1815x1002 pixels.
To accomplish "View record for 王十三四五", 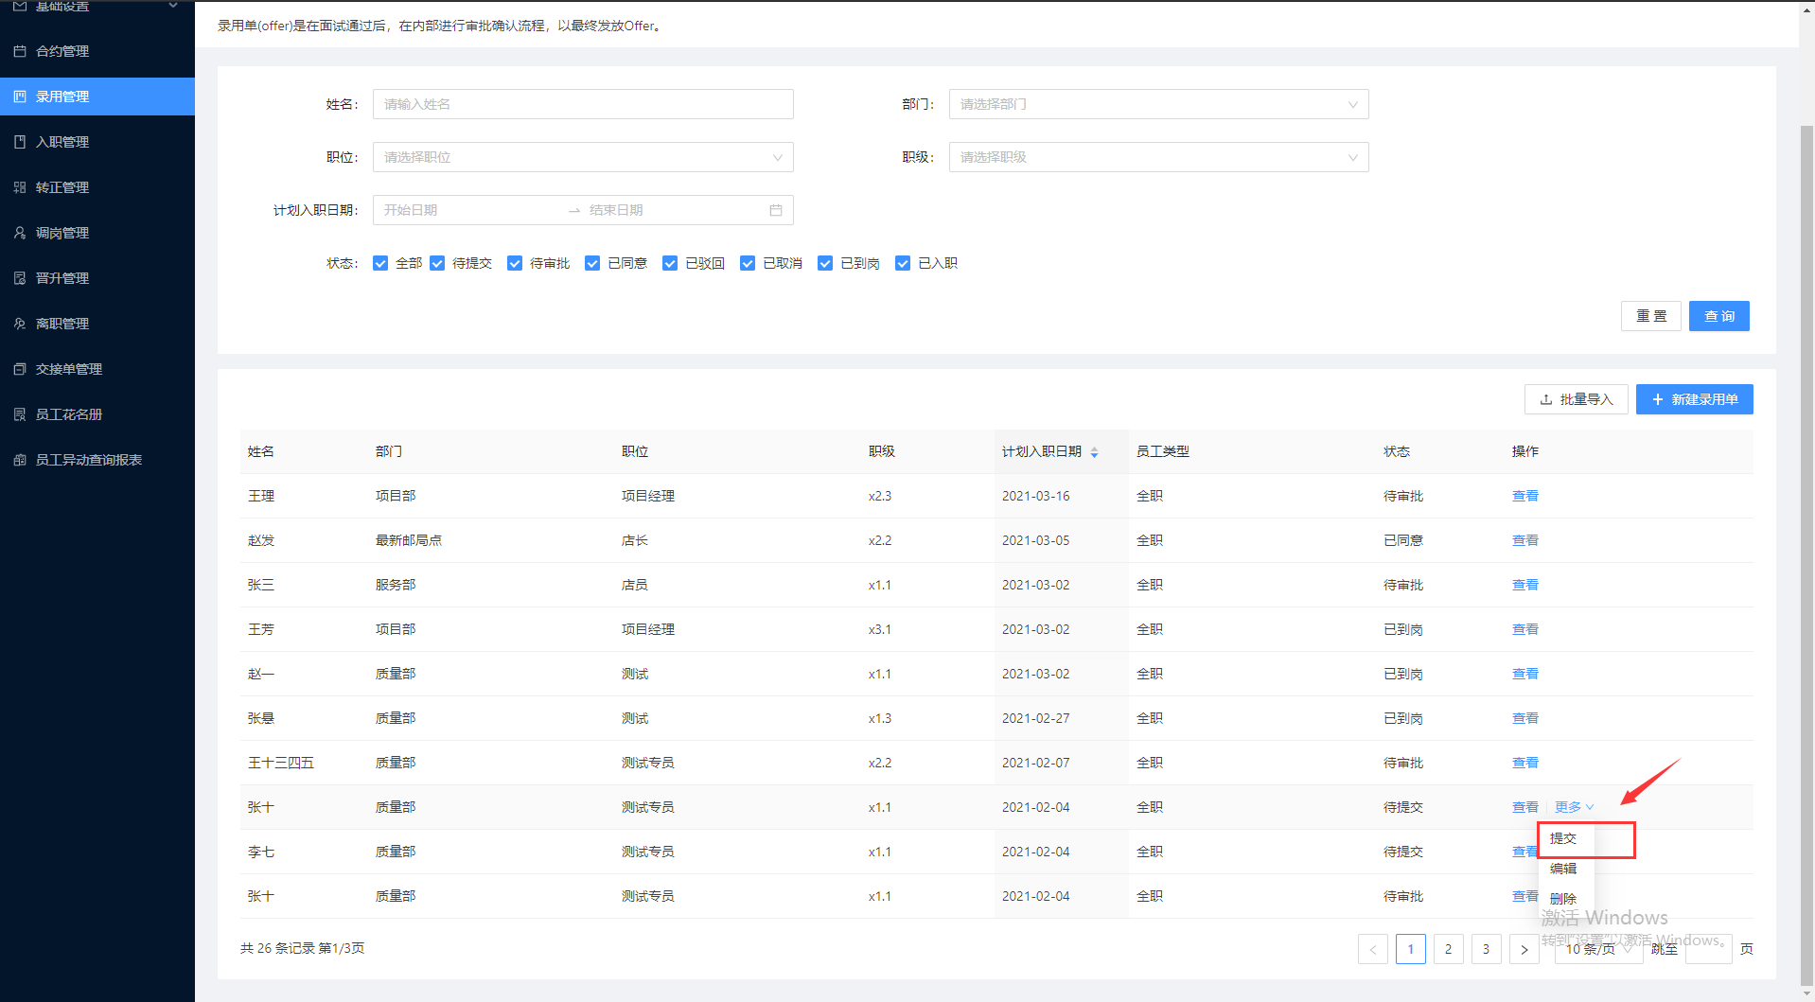I will (1525, 763).
